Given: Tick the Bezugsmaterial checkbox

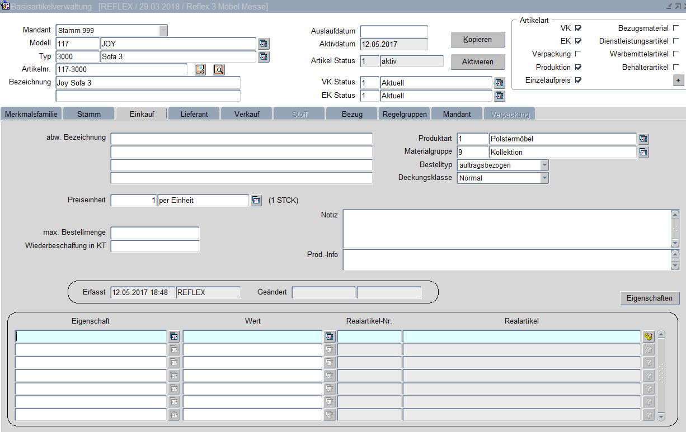Looking at the screenshot, I should [x=676, y=28].
